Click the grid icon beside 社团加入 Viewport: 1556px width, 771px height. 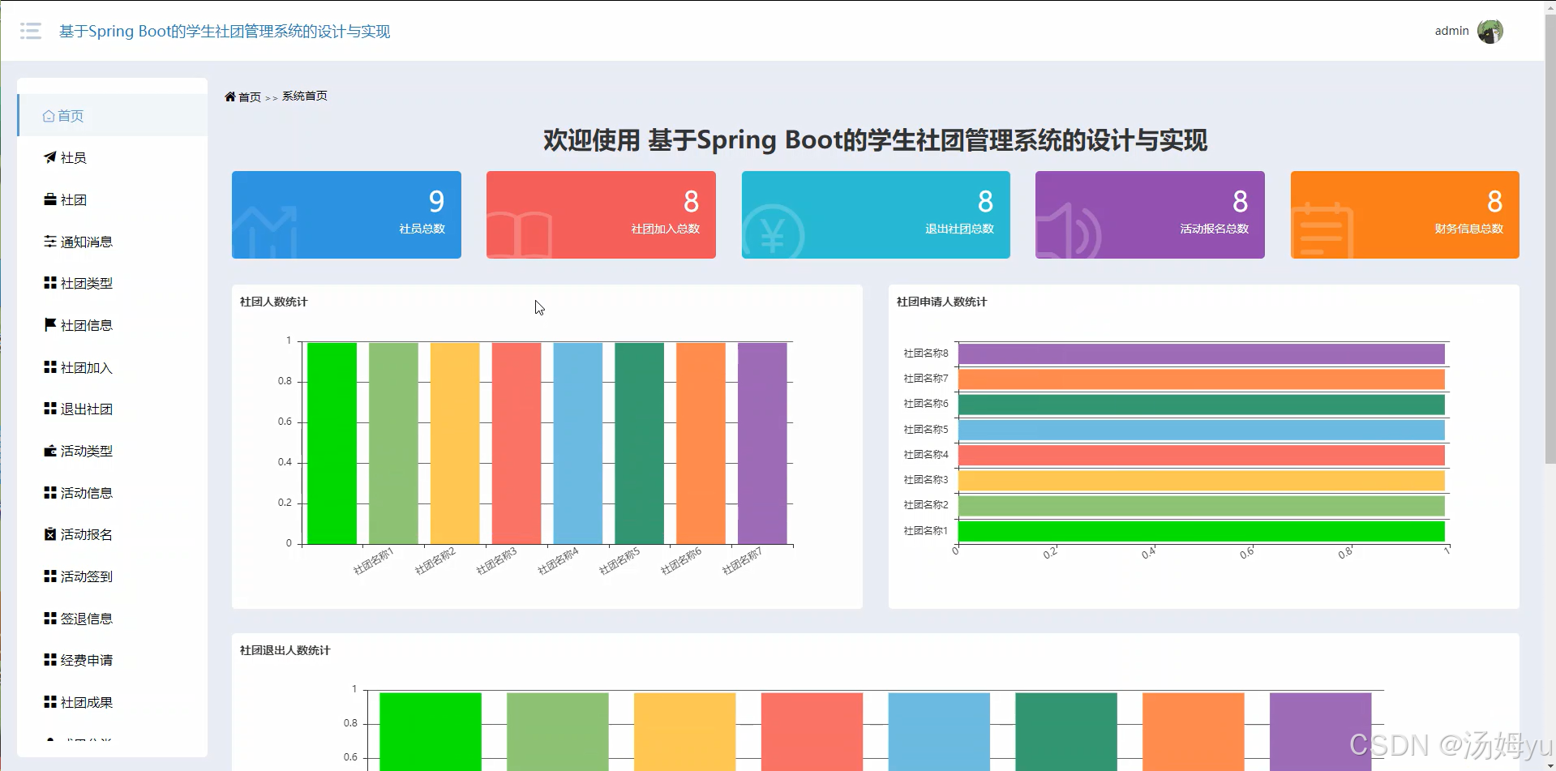tap(50, 367)
